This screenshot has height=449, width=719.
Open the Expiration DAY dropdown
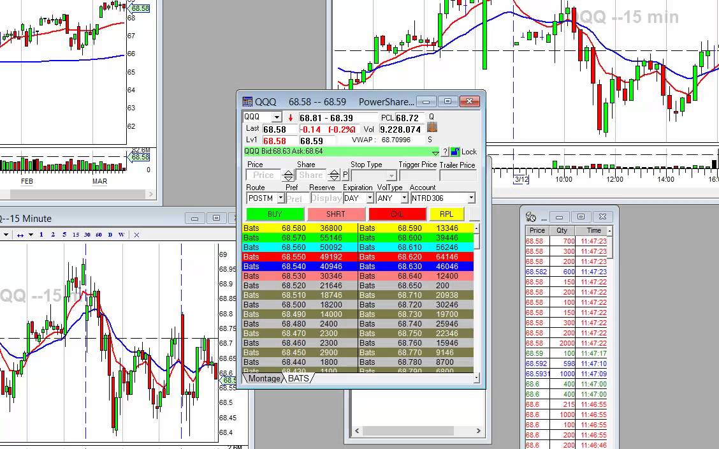(370, 198)
